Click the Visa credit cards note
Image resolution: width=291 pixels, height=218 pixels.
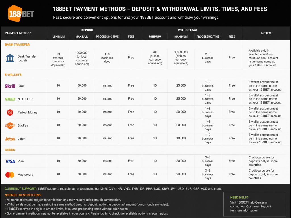263,161
